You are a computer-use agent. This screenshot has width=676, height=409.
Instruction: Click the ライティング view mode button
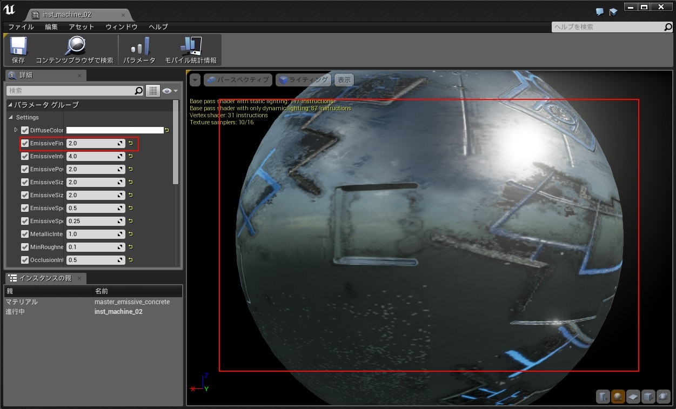[304, 80]
